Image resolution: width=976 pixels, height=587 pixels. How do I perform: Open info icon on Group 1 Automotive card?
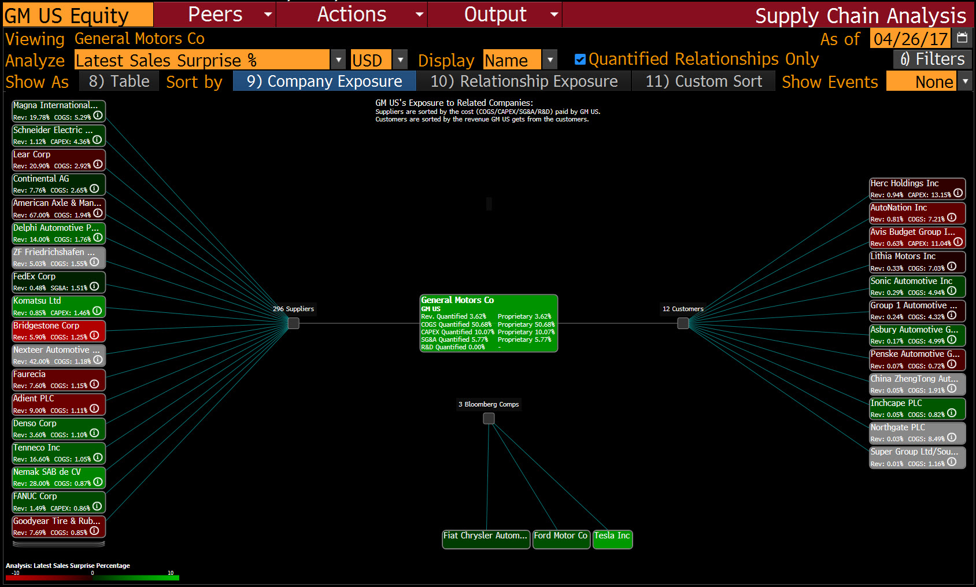point(952,315)
